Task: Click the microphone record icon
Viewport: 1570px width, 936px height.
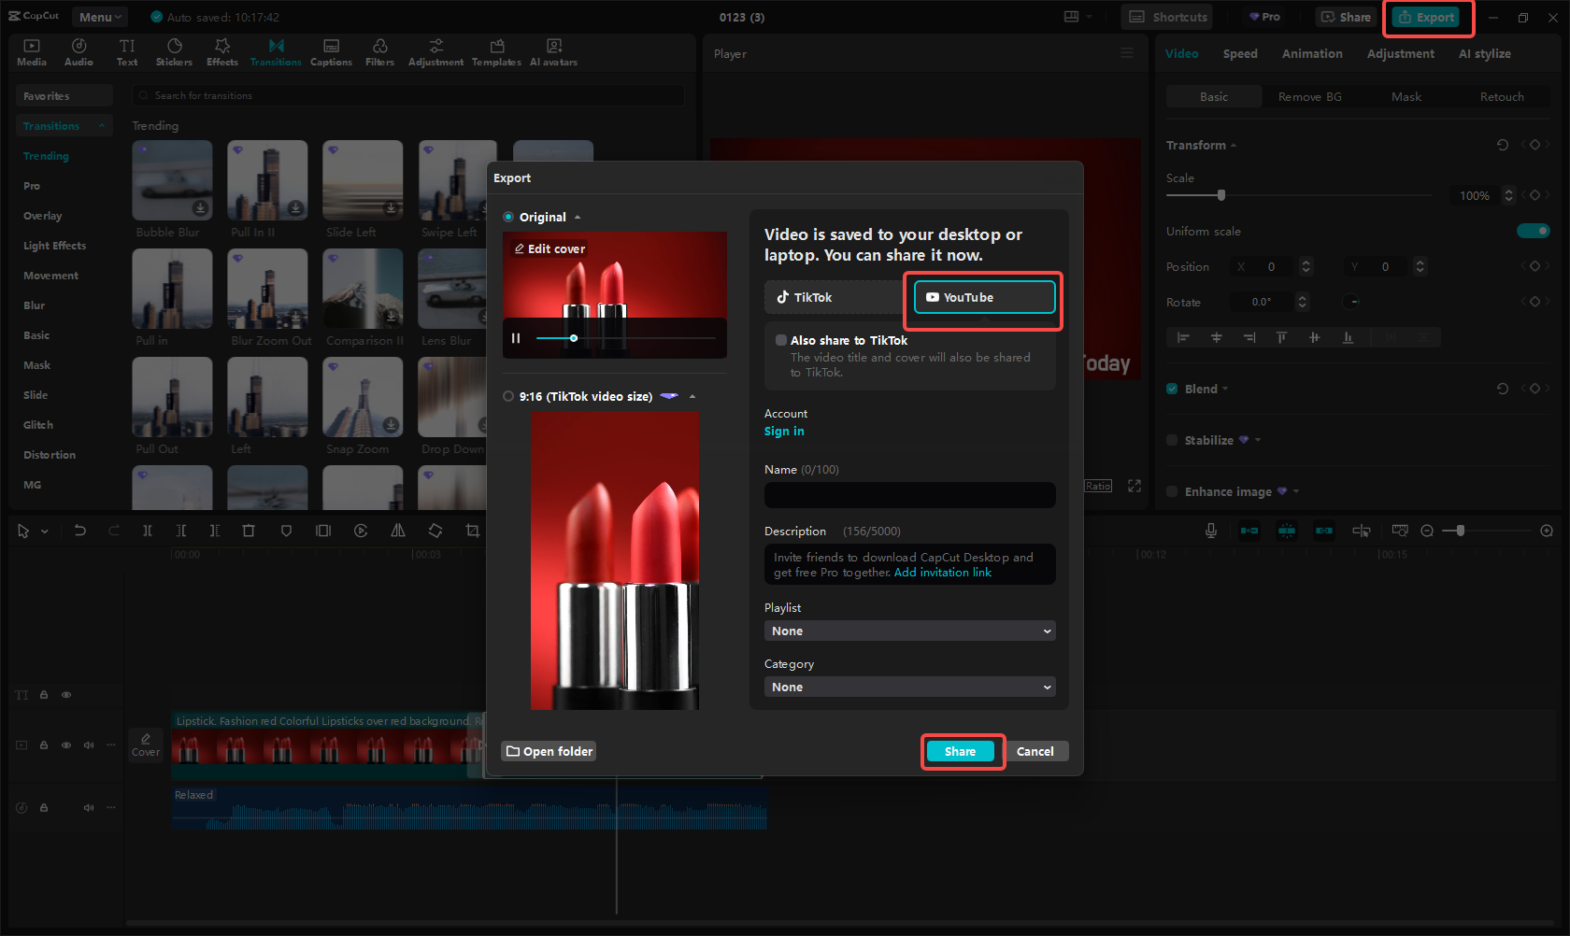Action: pos(1210,531)
